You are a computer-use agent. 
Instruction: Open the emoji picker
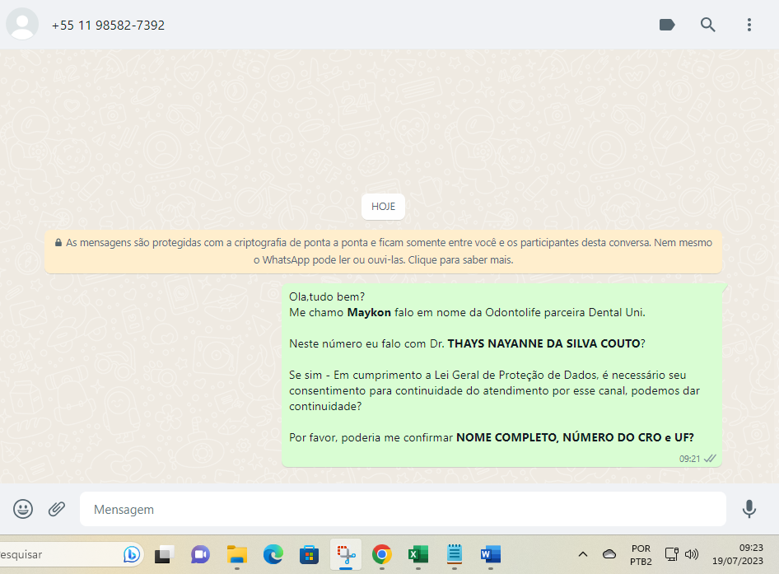pos(23,509)
